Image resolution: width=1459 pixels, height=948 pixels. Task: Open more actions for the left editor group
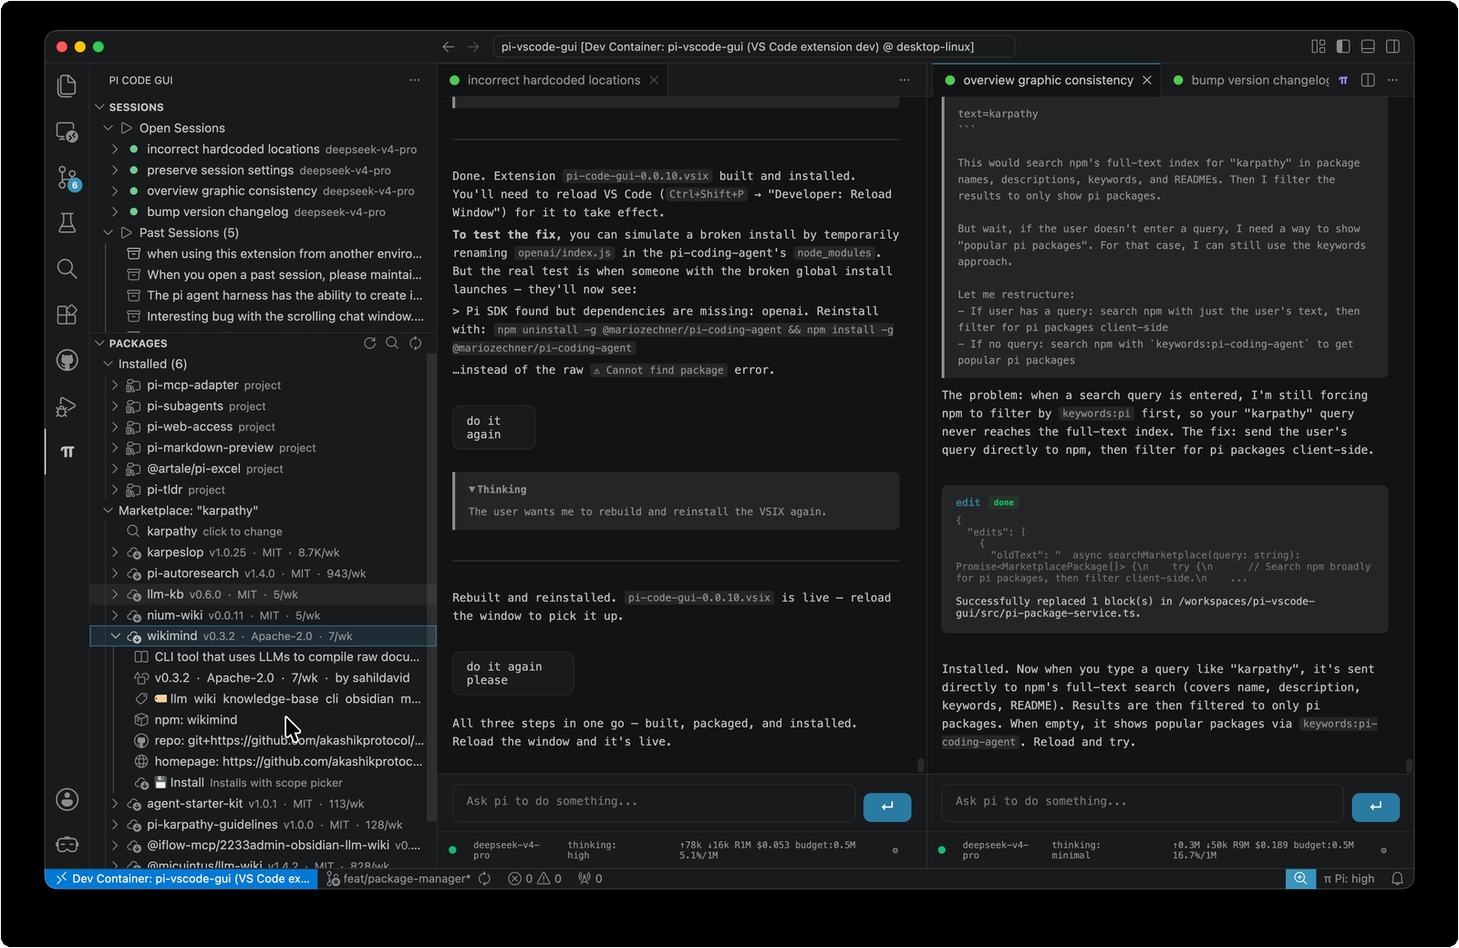(905, 80)
